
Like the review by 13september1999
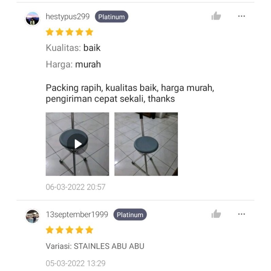(x=216, y=214)
